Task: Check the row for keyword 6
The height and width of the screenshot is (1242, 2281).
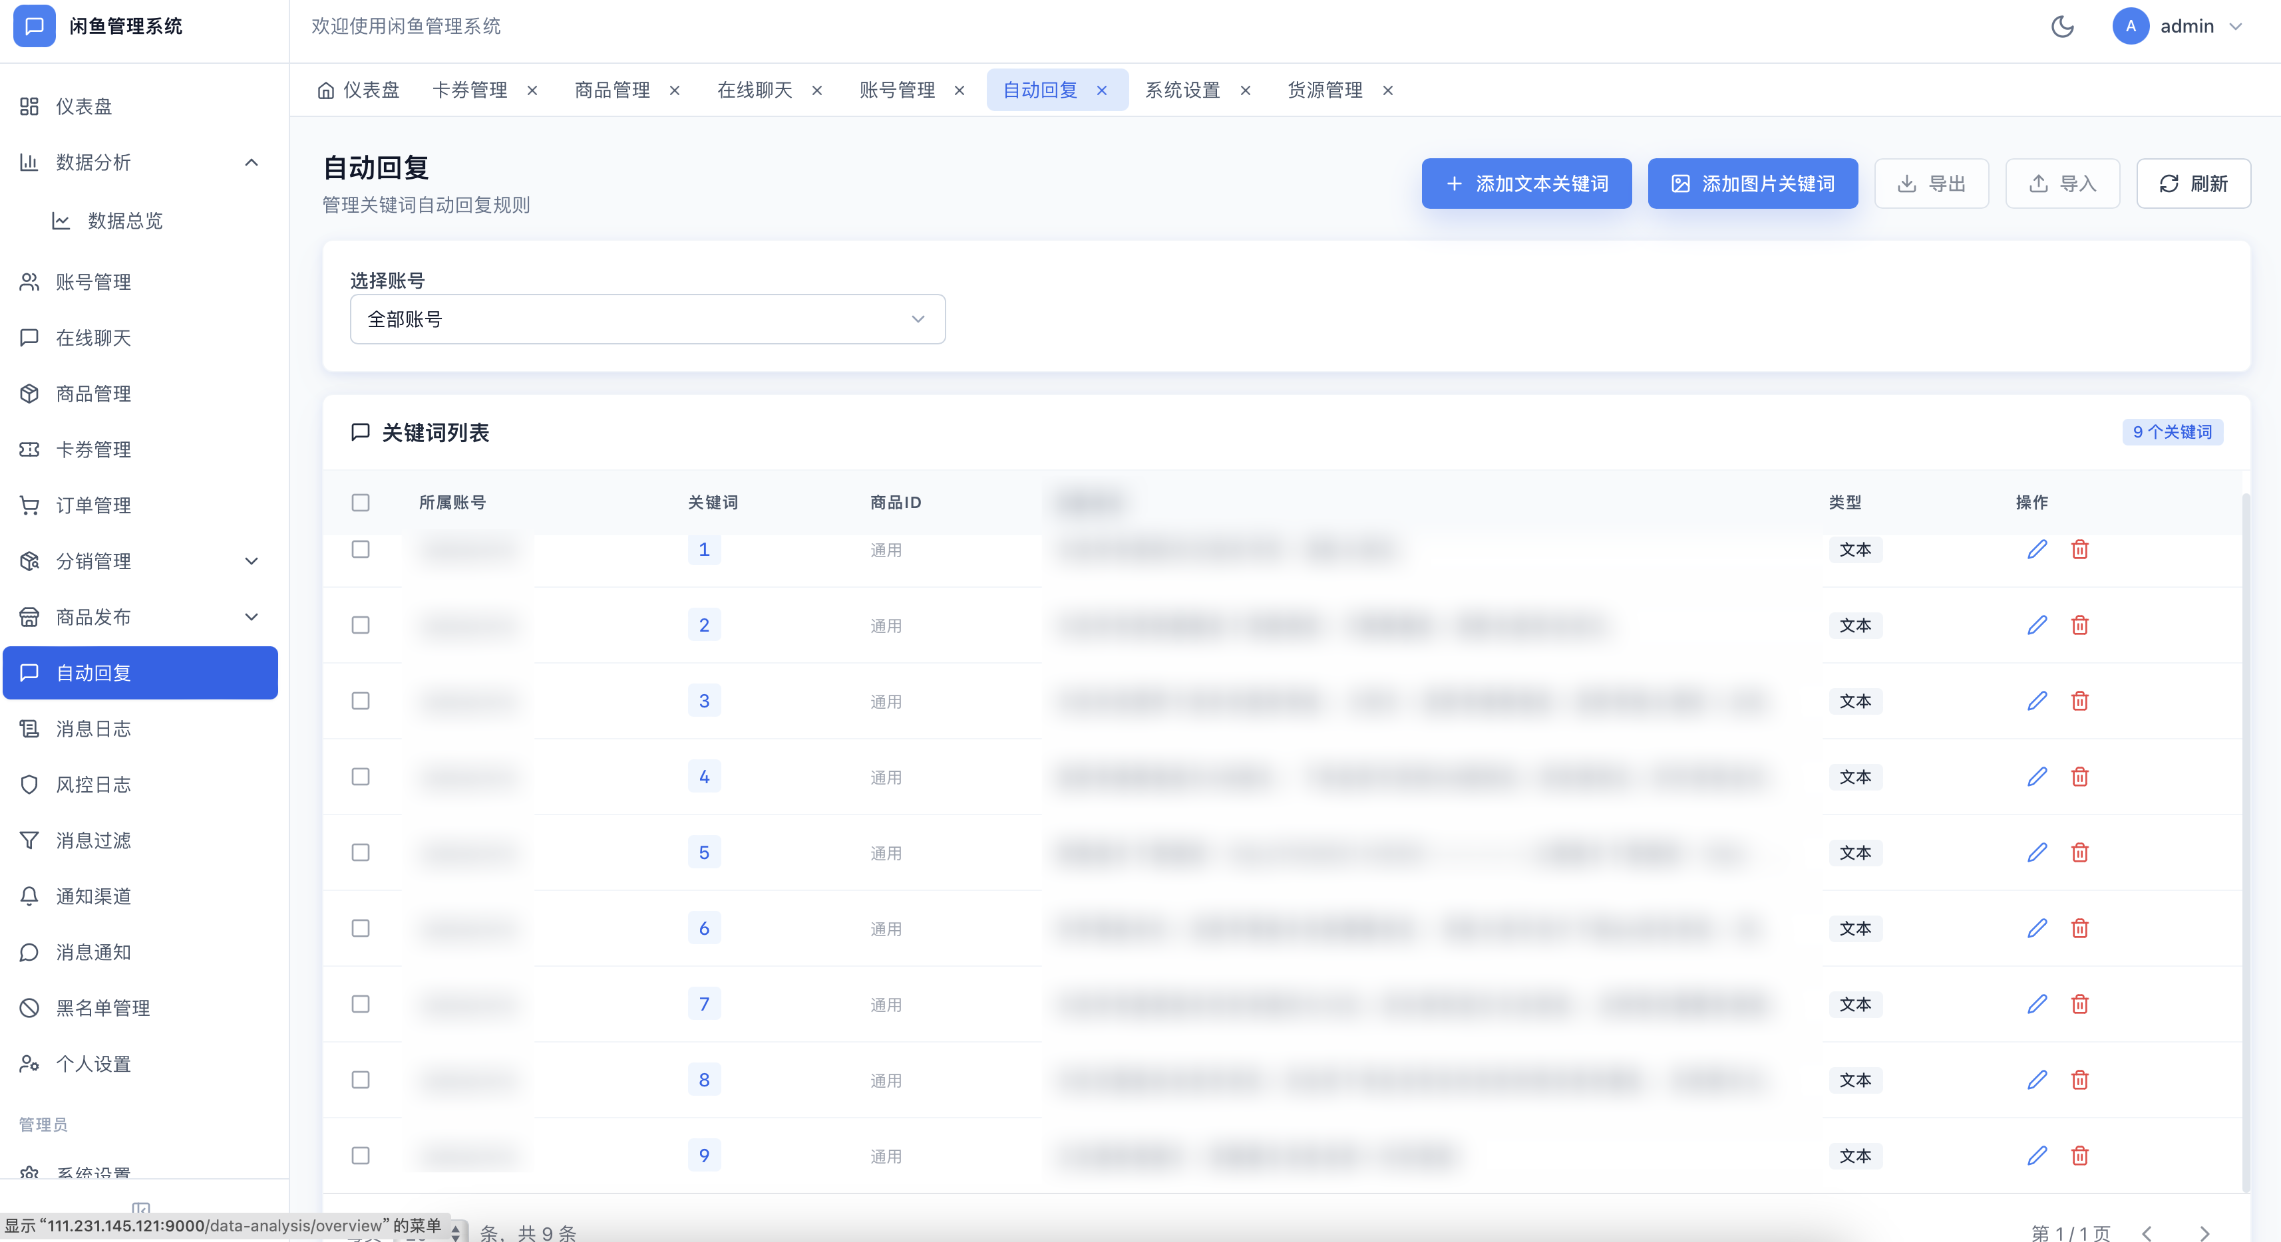Action: [x=361, y=928]
